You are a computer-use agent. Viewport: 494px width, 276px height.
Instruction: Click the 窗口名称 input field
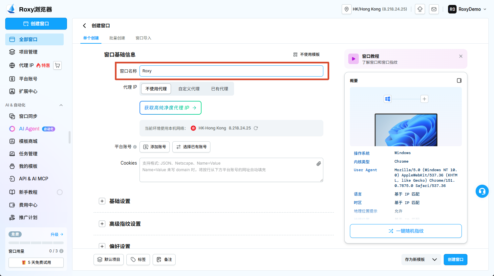pos(231,71)
